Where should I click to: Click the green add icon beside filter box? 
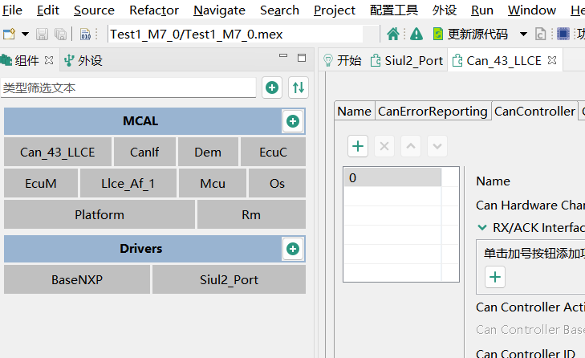[x=272, y=87]
